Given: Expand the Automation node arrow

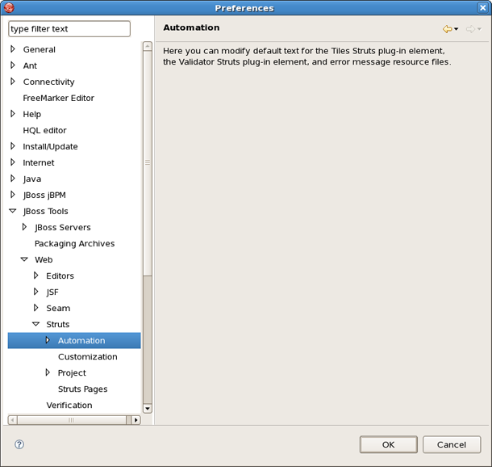Looking at the screenshot, I should tap(48, 340).
